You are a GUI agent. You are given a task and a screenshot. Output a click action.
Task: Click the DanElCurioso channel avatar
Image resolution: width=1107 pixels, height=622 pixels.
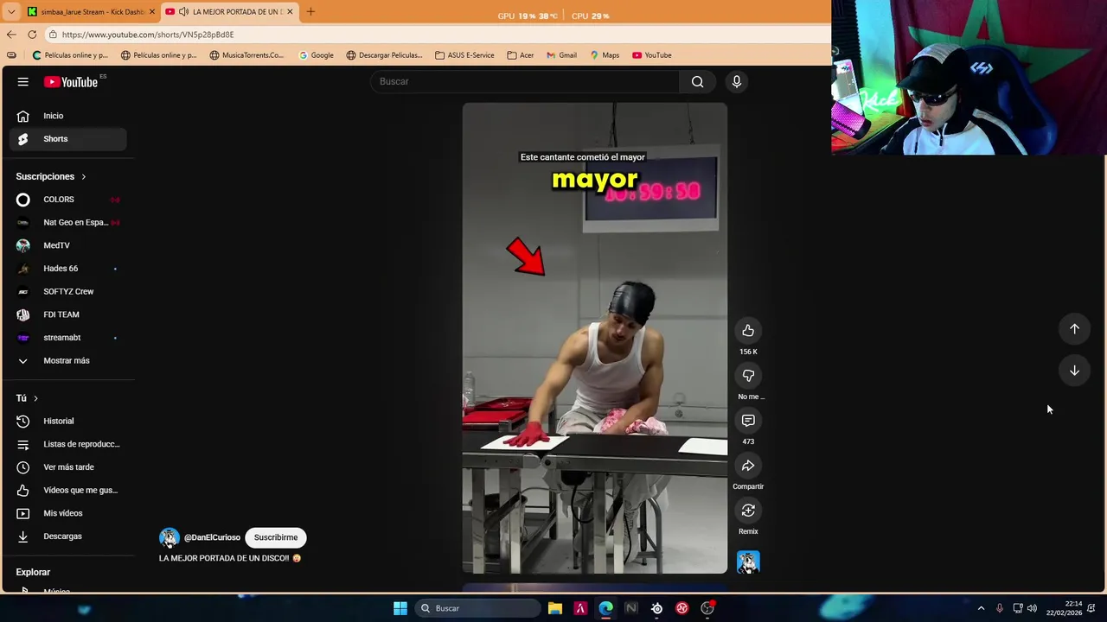pos(169,537)
